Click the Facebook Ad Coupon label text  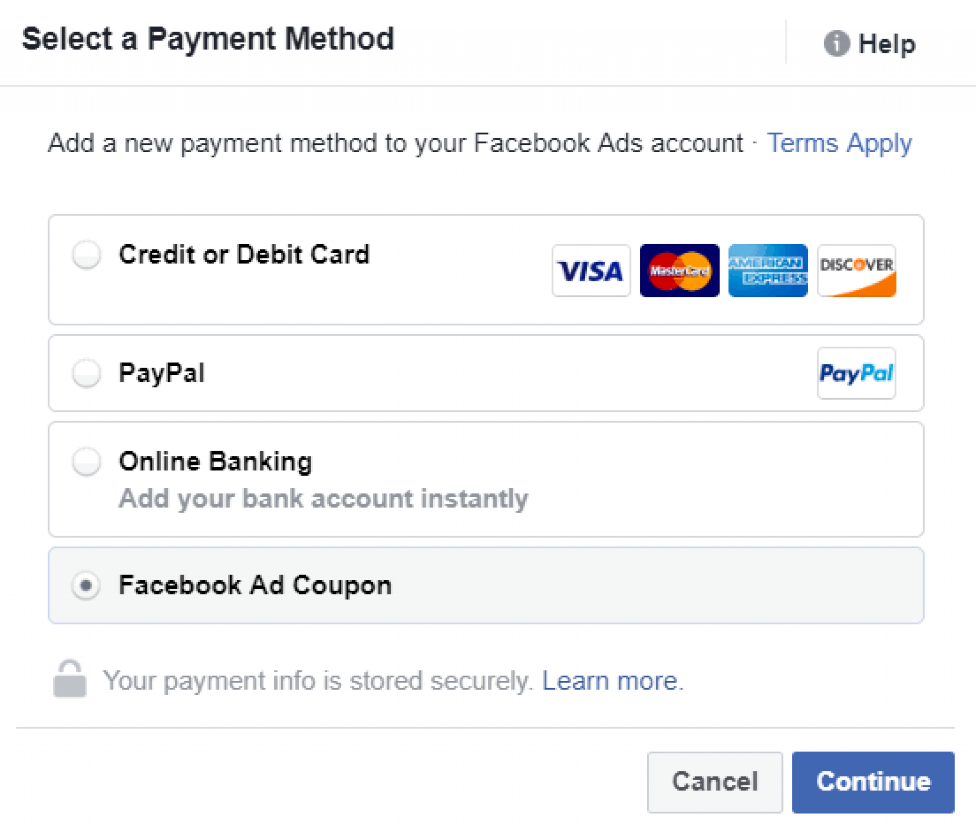tap(254, 585)
